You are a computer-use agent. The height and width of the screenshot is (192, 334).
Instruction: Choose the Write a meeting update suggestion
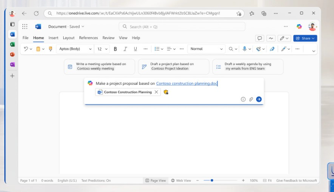tap(99, 66)
